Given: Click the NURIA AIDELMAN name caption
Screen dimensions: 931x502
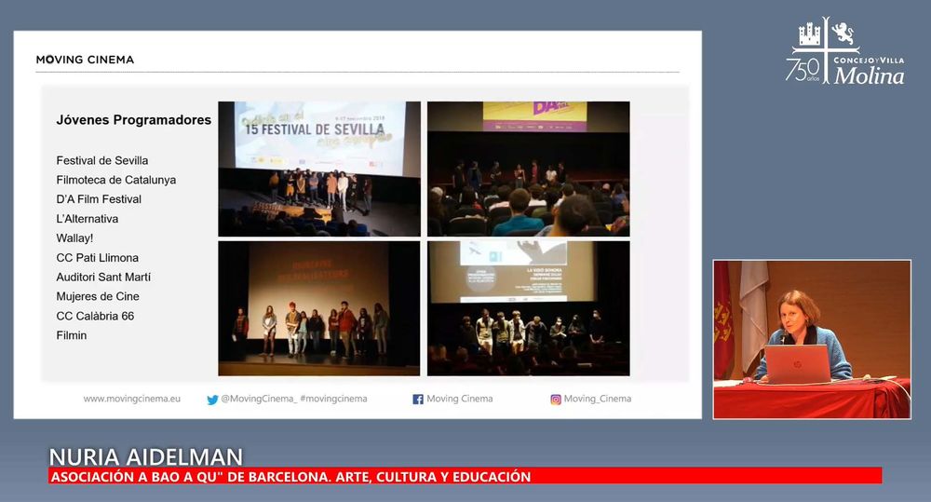Looking at the screenshot, I should 145,457.
